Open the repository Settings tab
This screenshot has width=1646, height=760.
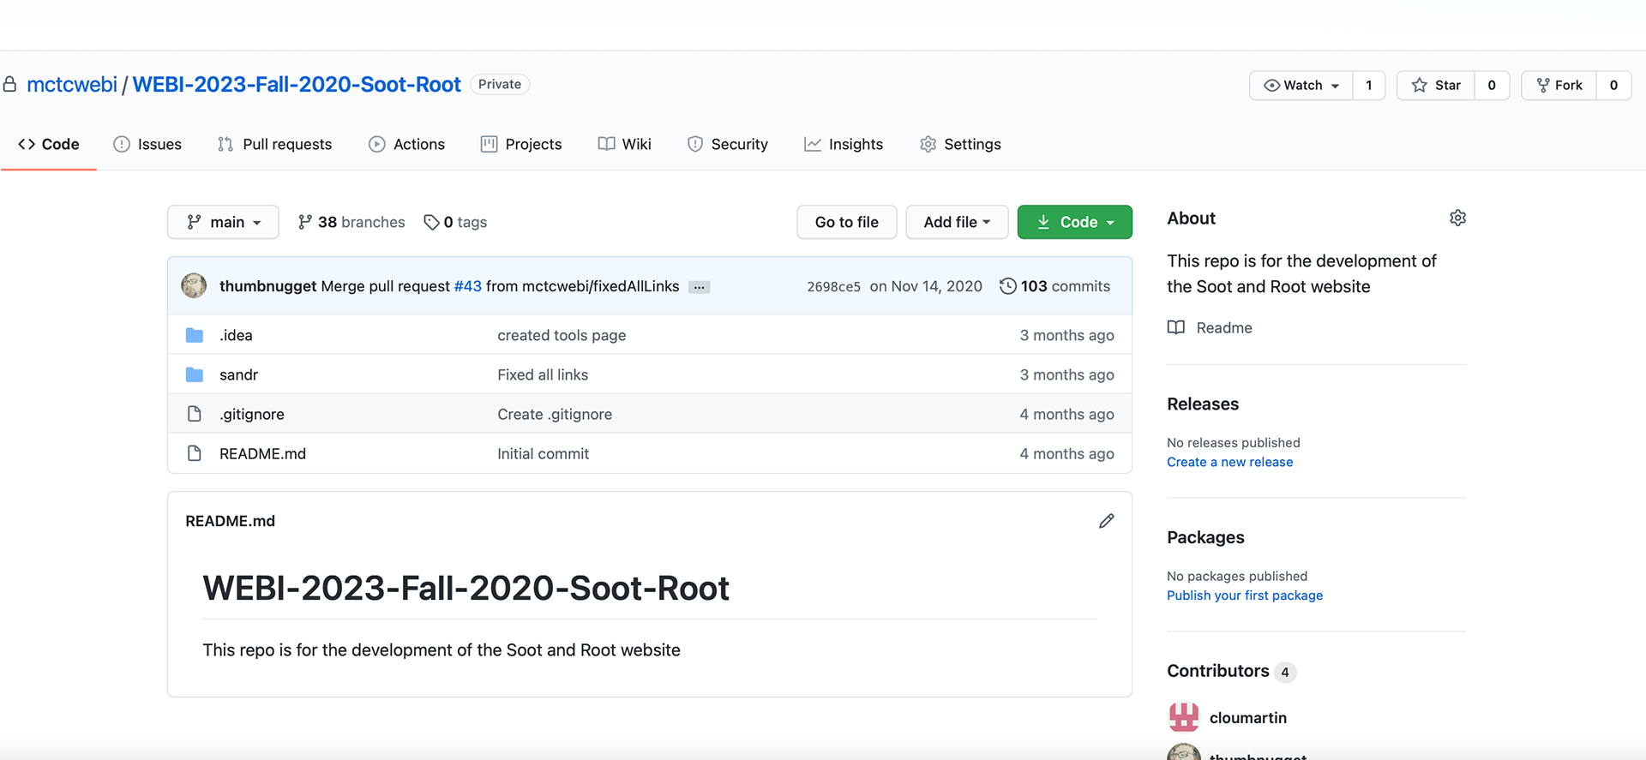(x=960, y=144)
